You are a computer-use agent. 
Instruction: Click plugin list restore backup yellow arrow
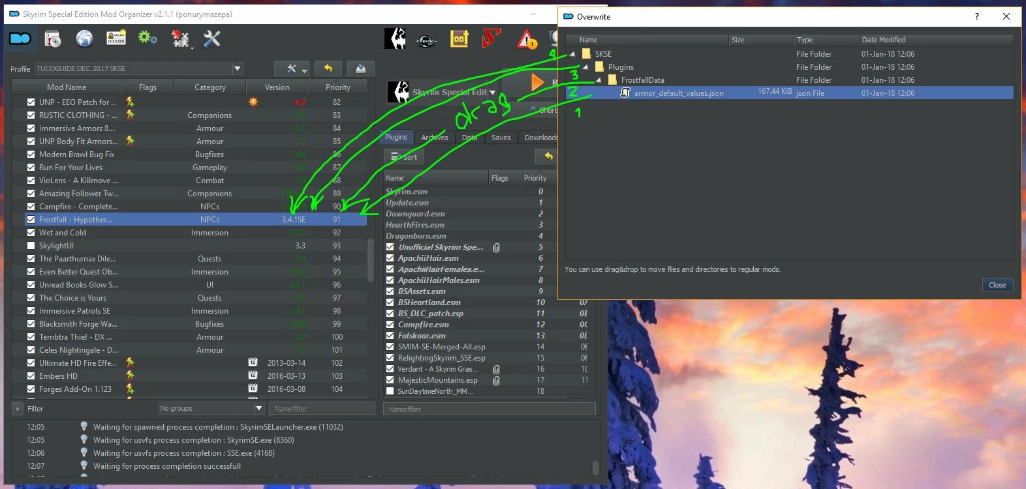549,156
